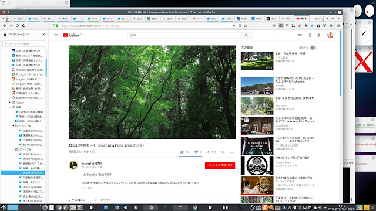The height and width of the screenshot is (211, 376).
Task: Expand the Twitter bookmark folder
Action: tap(9, 103)
